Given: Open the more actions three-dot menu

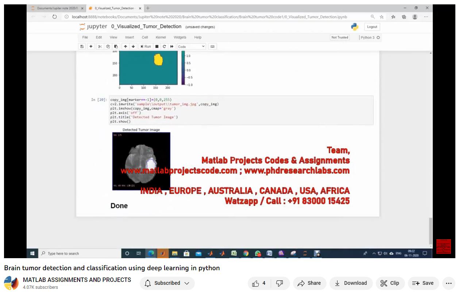Looking at the screenshot, I should (449, 283).
